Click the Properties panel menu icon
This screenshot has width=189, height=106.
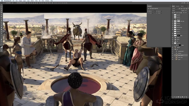coord(170,6)
